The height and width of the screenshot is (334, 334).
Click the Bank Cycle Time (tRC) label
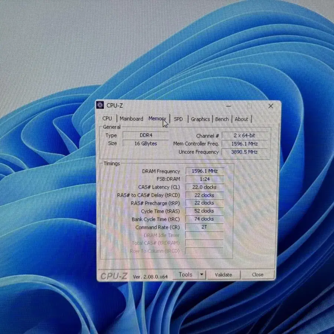[x=156, y=219]
